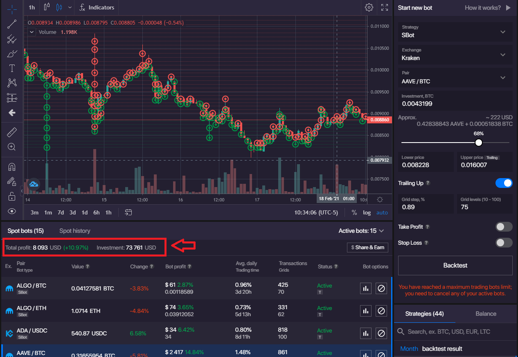Pick the ruler measure tool
Screen dimensions: 518x357
[x=12, y=132]
